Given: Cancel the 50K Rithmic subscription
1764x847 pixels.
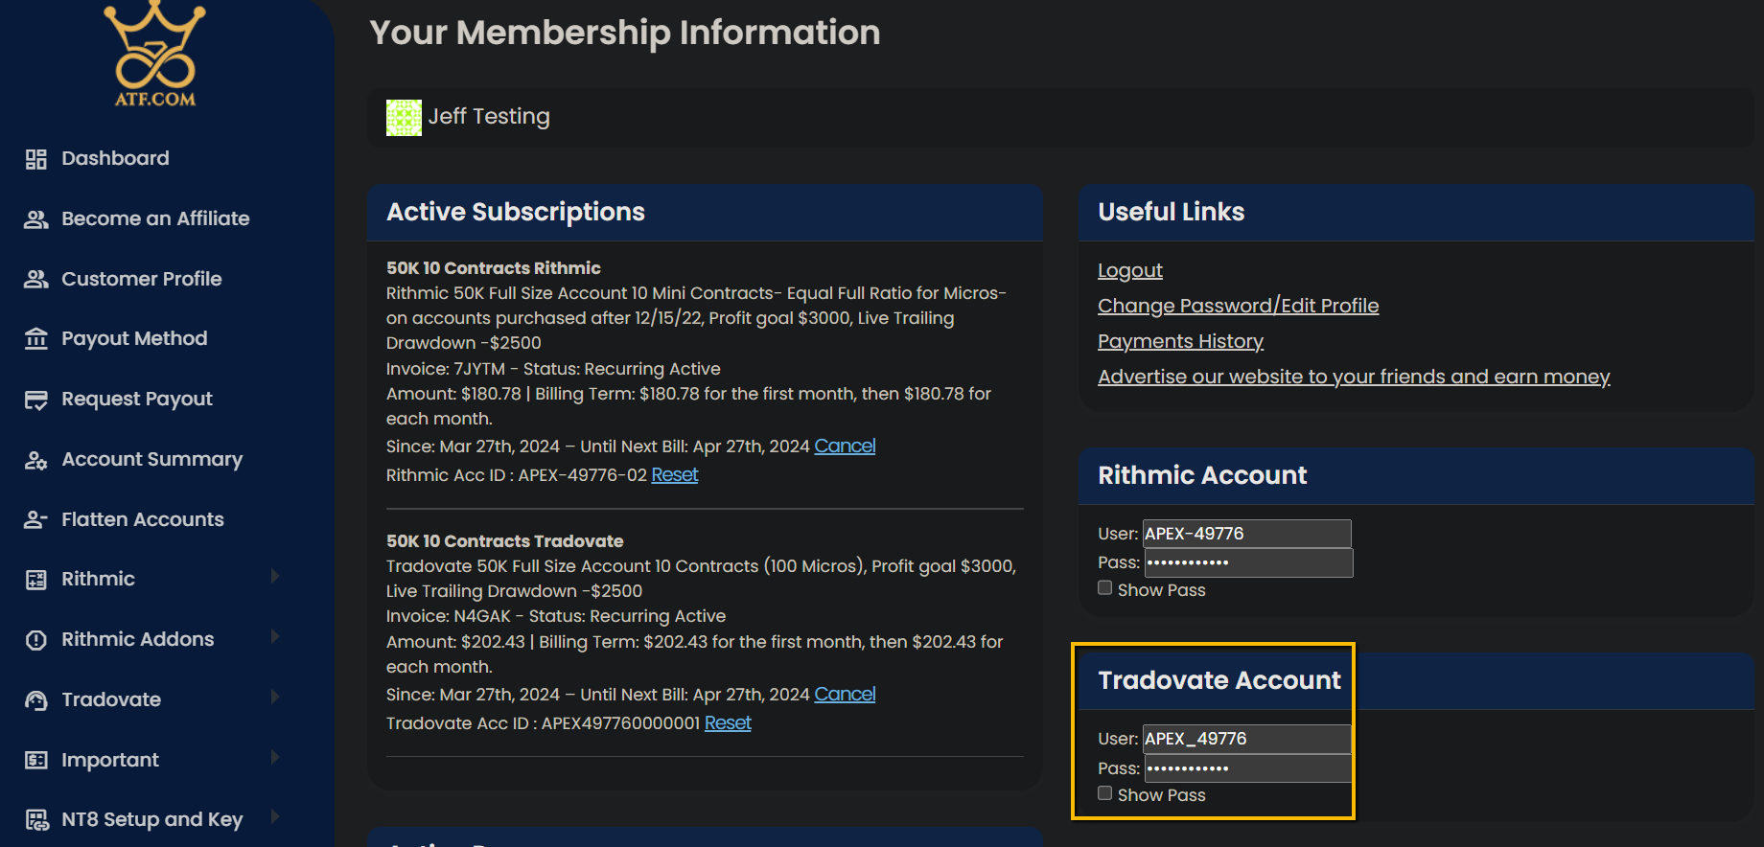Looking at the screenshot, I should pos(845,446).
